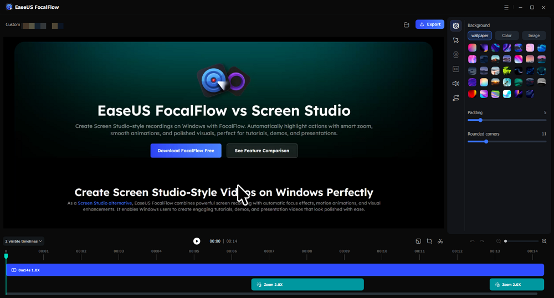This screenshot has height=298, width=554.
Task: Jump to 00:03 on the timeline ruler
Action: click(x=119, y=251)
